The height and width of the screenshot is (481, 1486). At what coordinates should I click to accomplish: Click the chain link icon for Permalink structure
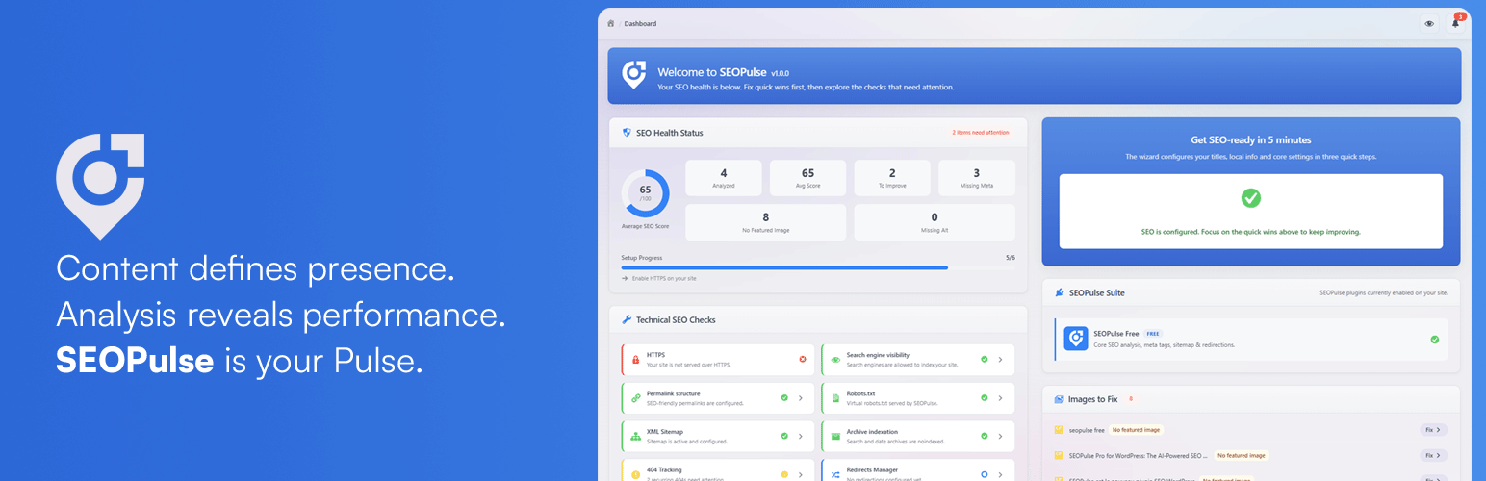coord(635,397)
